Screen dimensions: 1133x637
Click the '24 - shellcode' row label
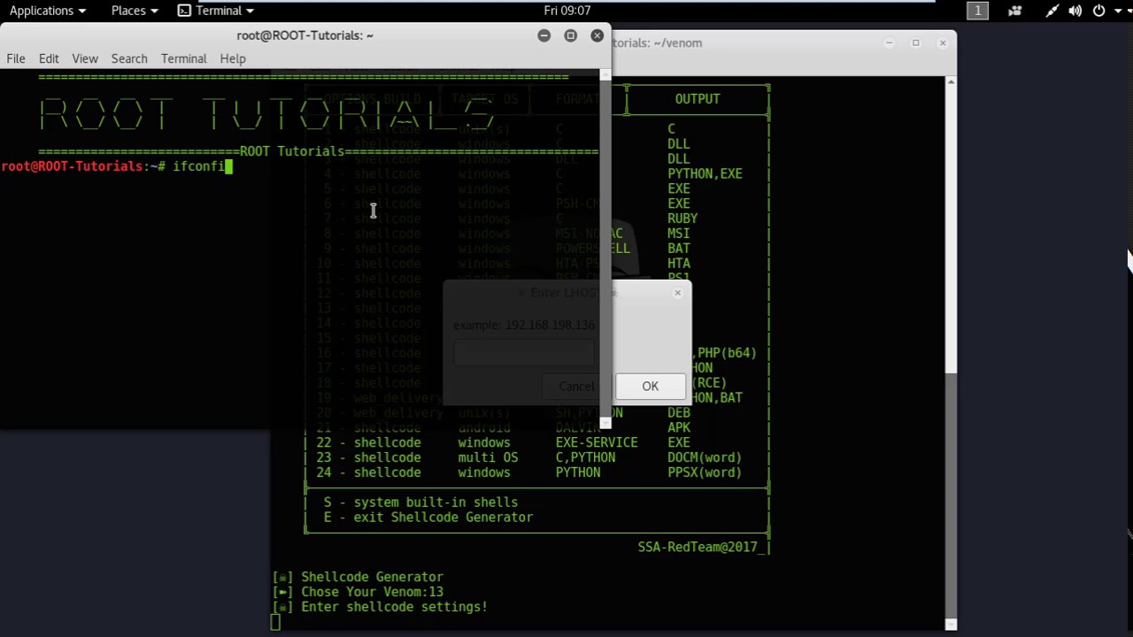(368, 473)
